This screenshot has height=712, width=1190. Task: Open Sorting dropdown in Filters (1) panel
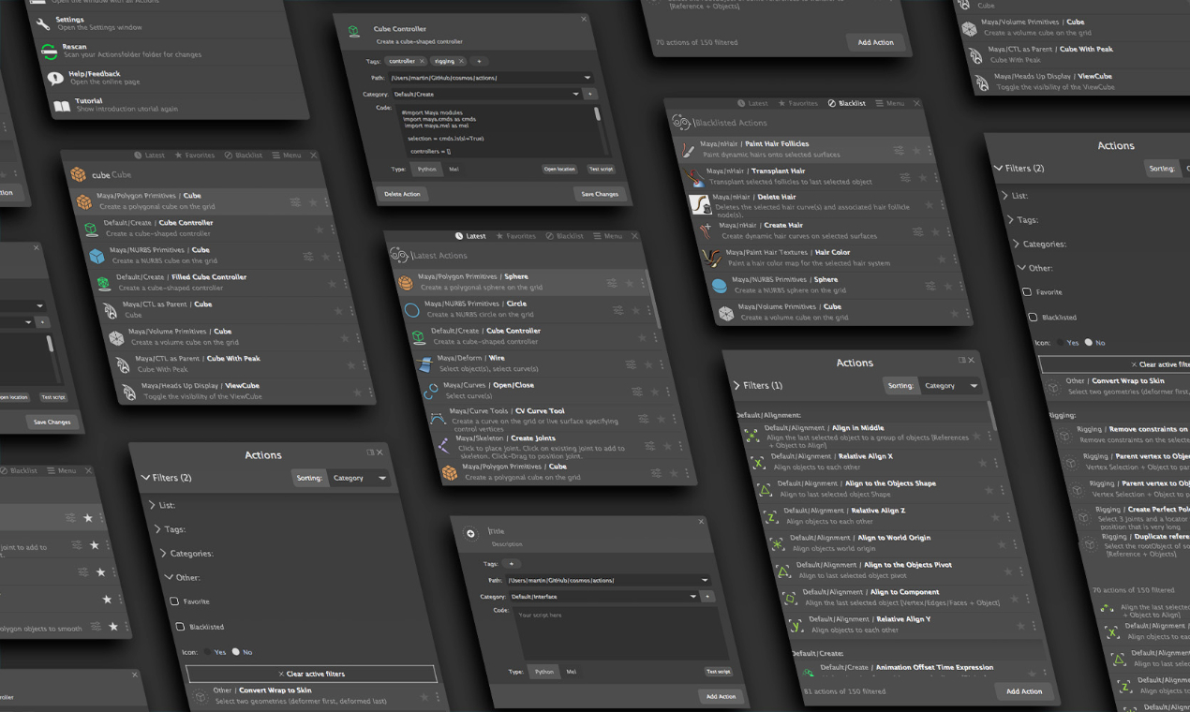pos(950,385)
